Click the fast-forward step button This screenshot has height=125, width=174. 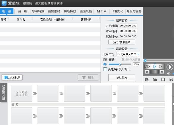click(x=162, y=72)
